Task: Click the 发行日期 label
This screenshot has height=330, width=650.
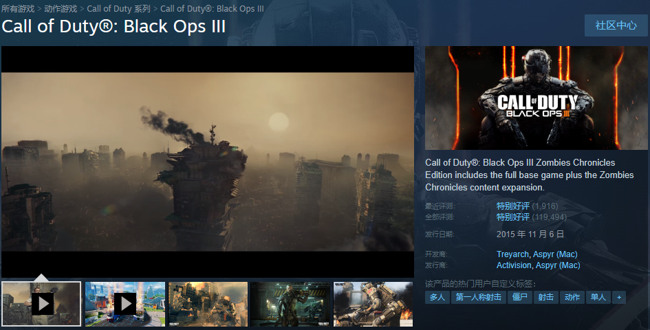Action: 440,234
